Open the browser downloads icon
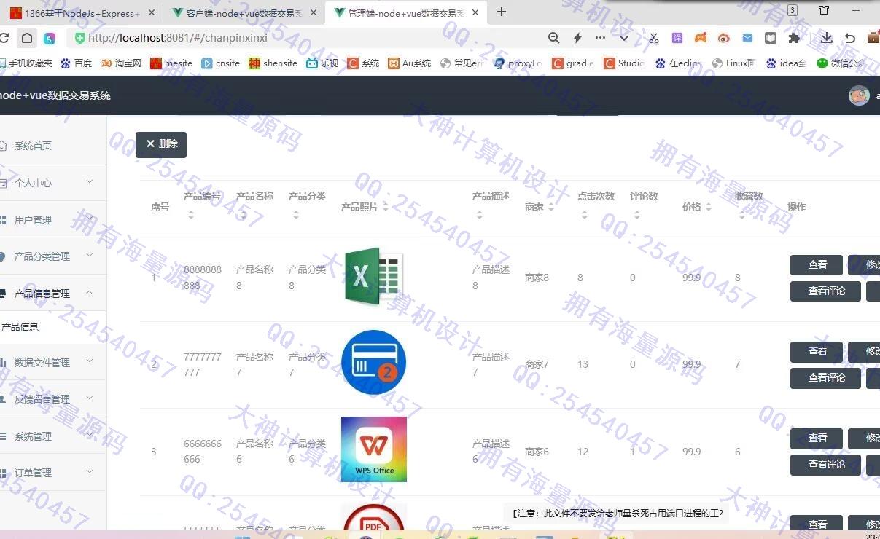Image resolution: width=880 pixels, height=539 pixels. click(826, 38)
